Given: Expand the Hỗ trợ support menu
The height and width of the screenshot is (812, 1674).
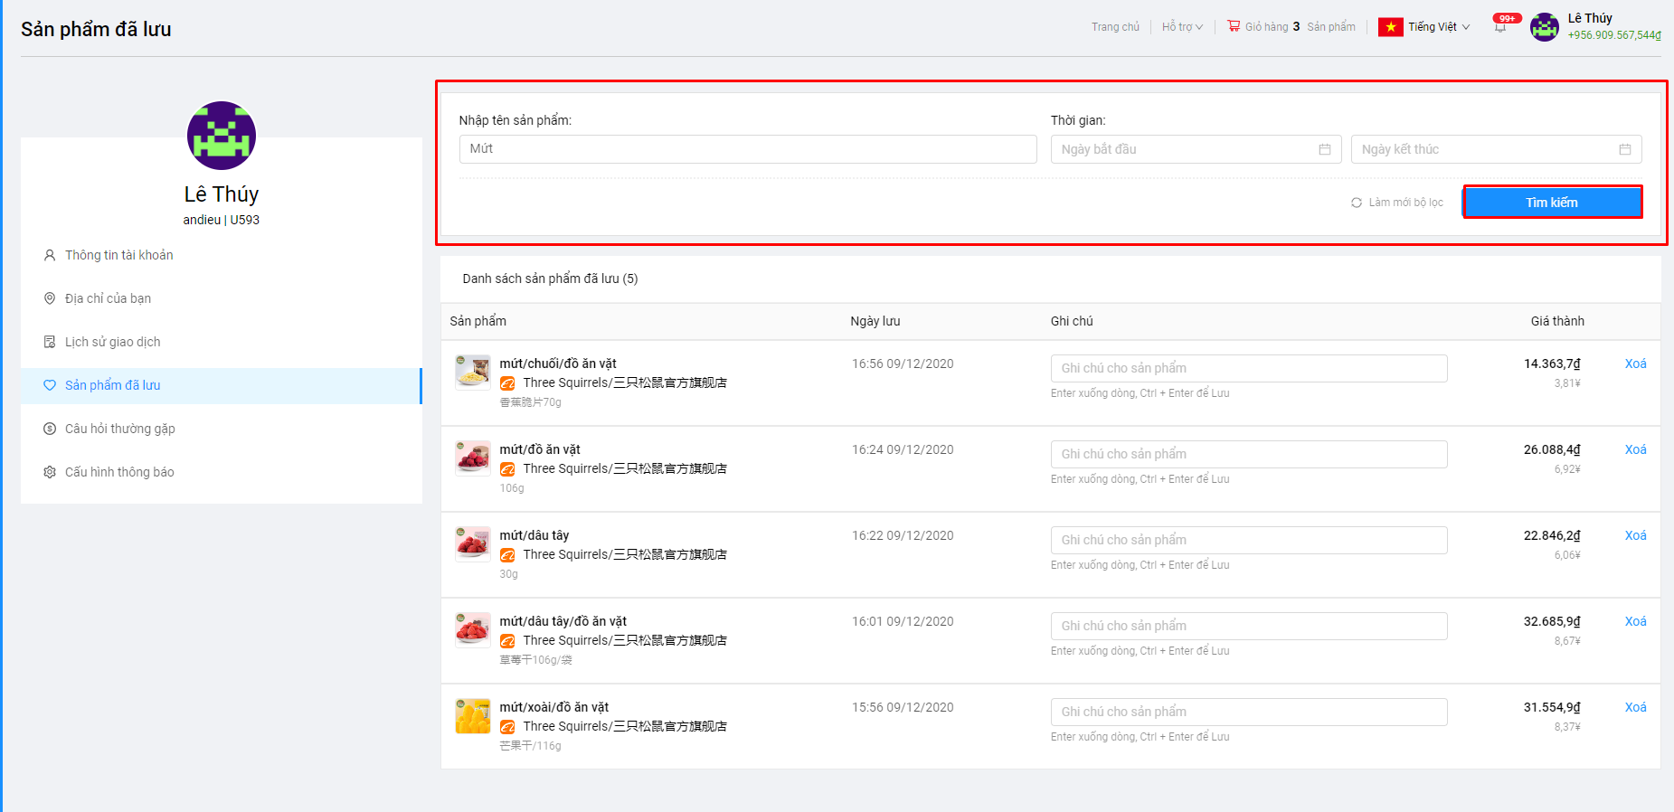Looking at the screenshot, I should click(1182, 27).
